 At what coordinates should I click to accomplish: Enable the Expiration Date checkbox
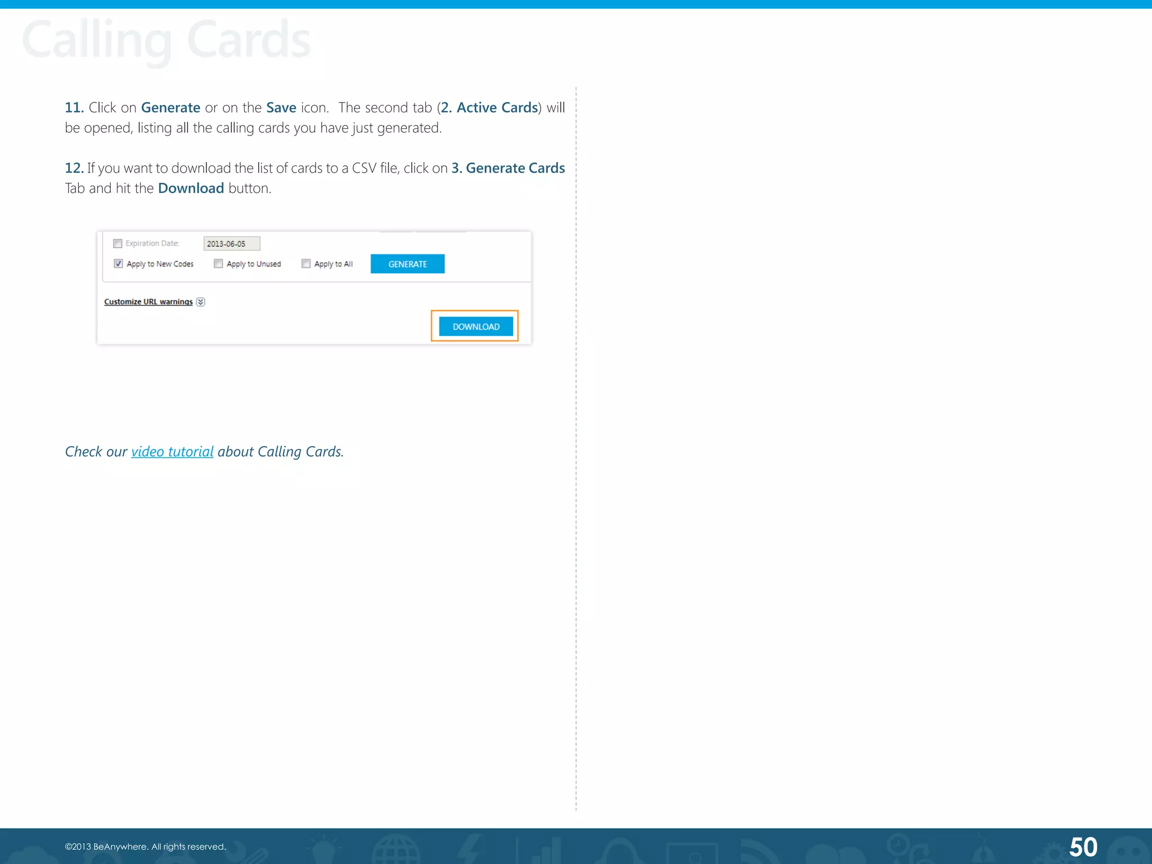point(118,244)
